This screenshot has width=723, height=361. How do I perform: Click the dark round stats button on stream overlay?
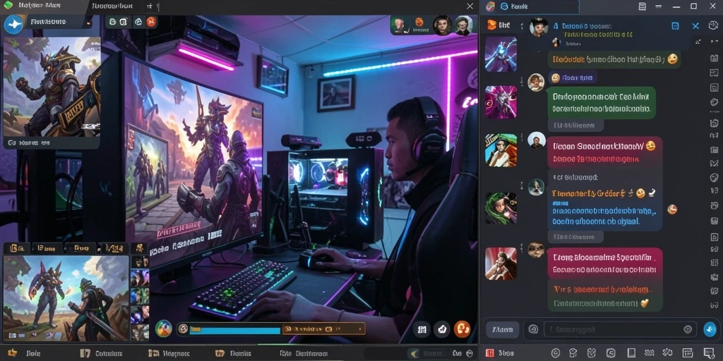click(422, 329)
